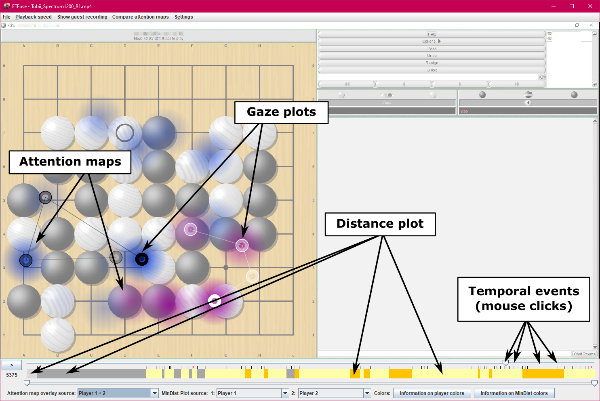The width and height of the screenshot is (600, 401).
Task: Click the ETFuse application icon in title bar
Action: pyautogui.click(x=7, y=6)
